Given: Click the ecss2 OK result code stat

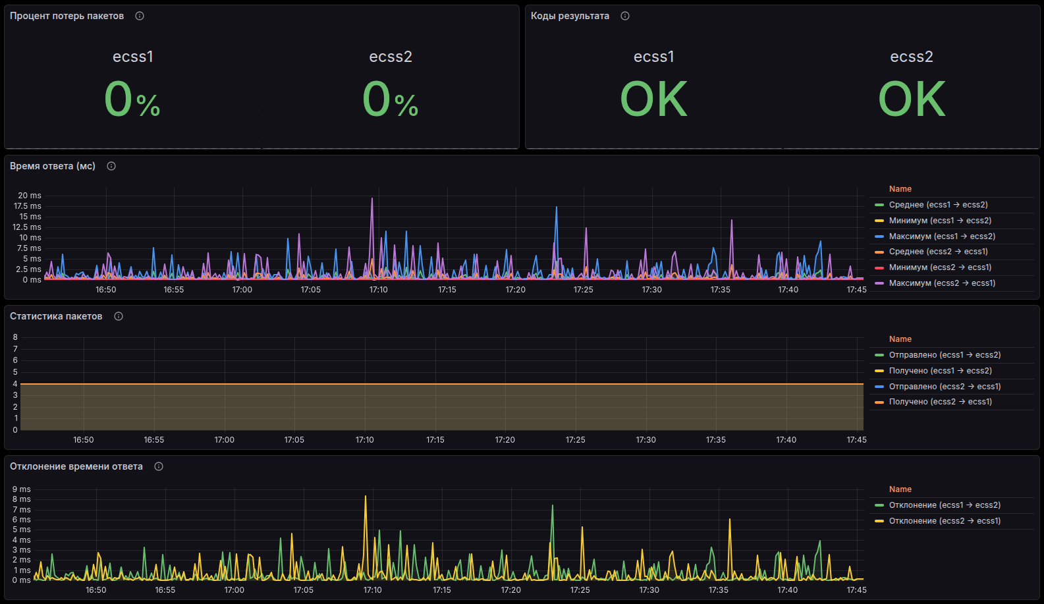Looking at the screenshot, I should coord(912,99).
